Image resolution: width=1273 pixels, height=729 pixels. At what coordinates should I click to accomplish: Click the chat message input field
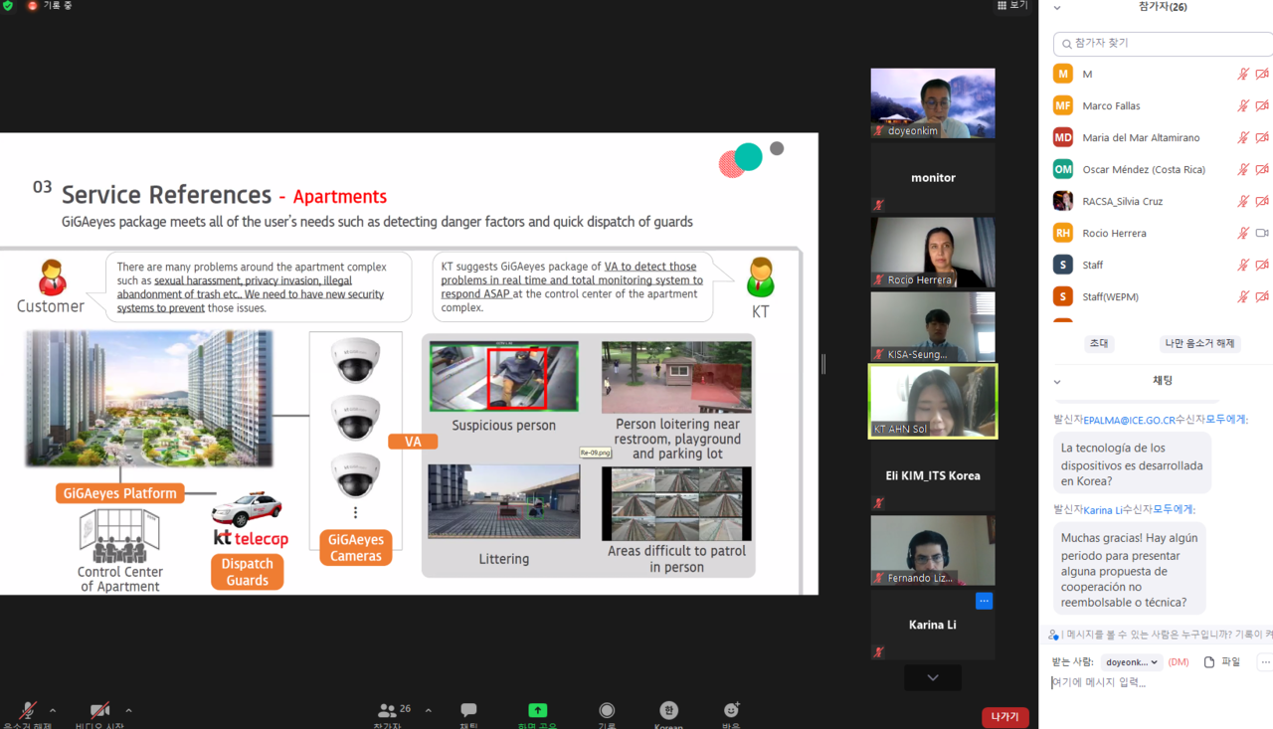point(1154,682)
